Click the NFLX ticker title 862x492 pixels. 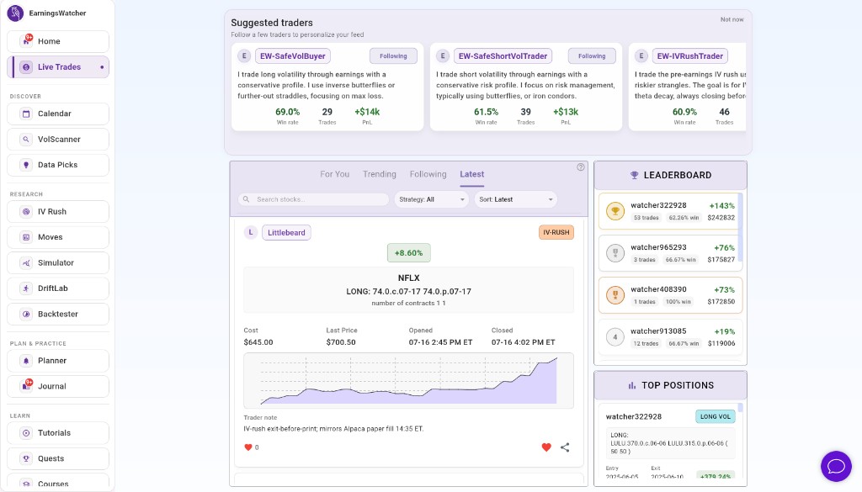(x=408, y=278)
